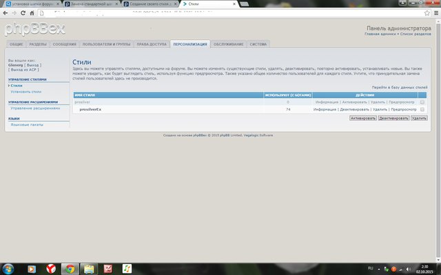This screenshot has height=275, width=441.
Task: Switch to the Создание своего стиля tab
Action: point(150,4)
